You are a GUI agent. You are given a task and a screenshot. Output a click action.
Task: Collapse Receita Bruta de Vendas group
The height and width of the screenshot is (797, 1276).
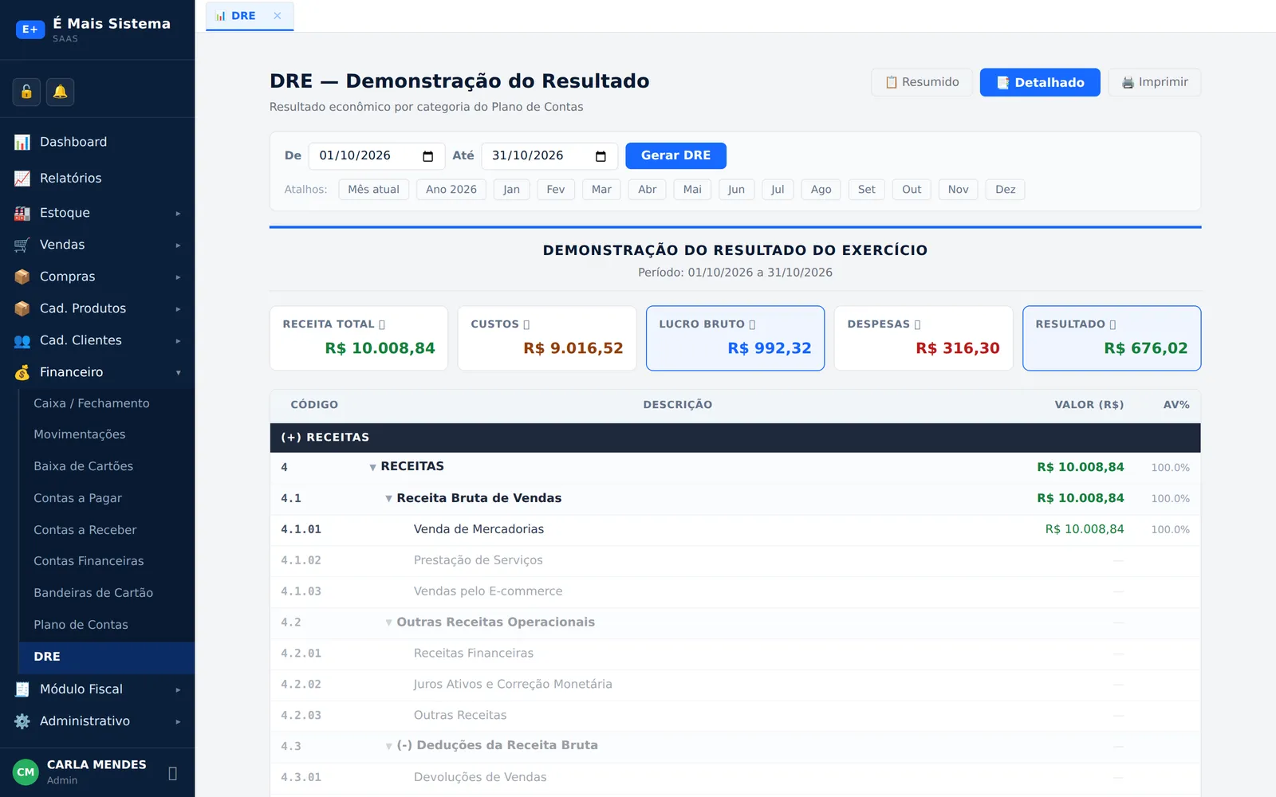(388, 499)
